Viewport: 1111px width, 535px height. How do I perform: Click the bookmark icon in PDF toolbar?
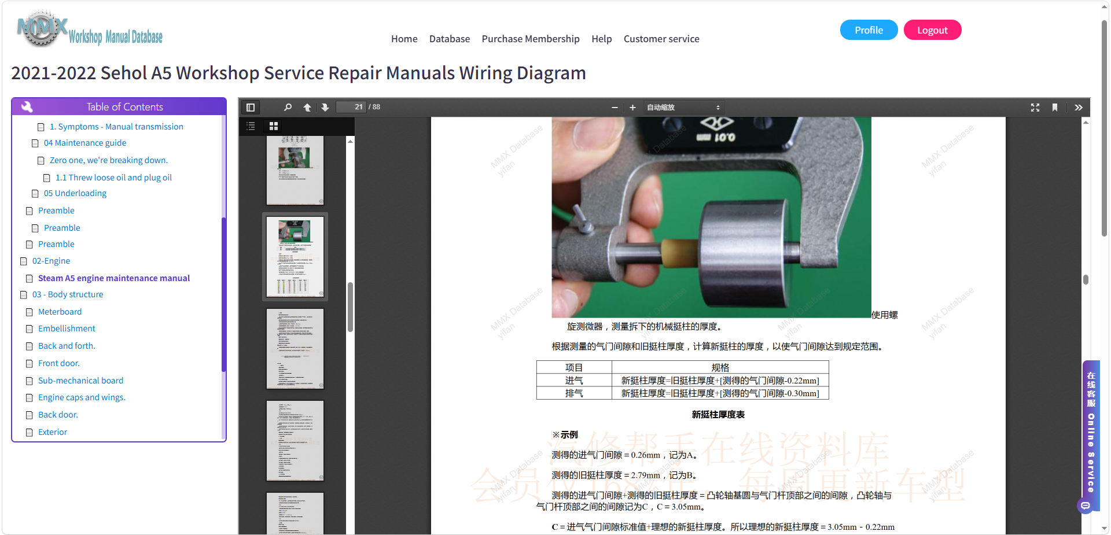(x=1055, y=108)
